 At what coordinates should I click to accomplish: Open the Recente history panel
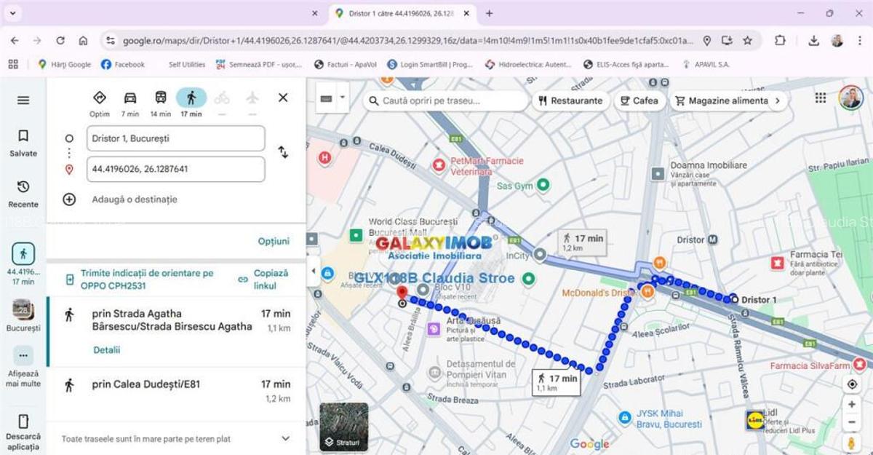click(23, 194)
